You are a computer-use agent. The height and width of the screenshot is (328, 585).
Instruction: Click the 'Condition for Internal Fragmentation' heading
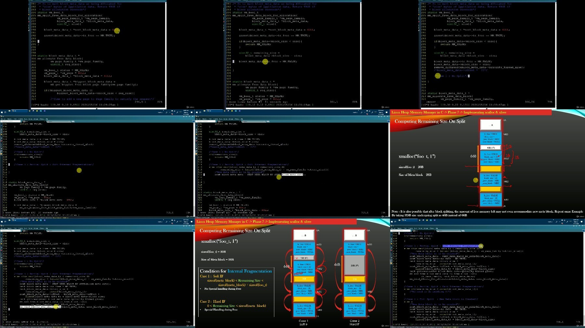click(236, 271)
